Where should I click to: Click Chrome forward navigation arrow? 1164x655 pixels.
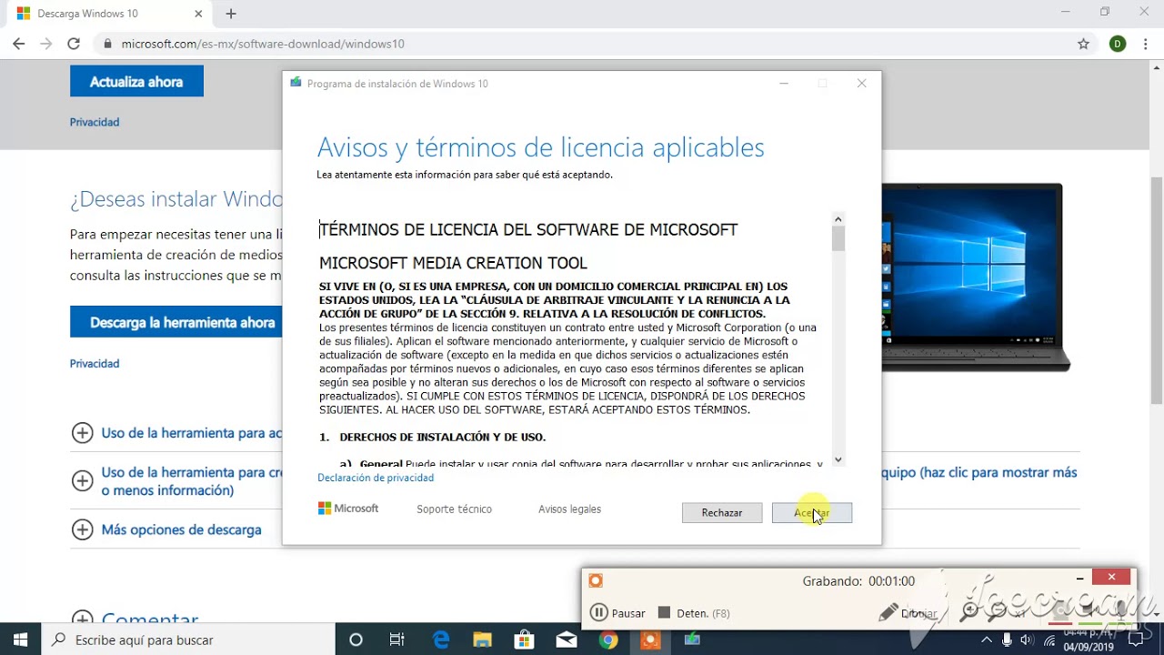(46, 44)
